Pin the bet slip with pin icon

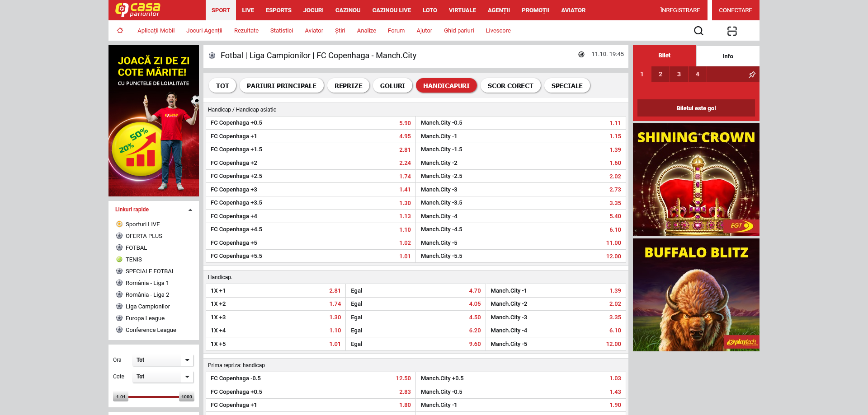[x=752, y=75]
